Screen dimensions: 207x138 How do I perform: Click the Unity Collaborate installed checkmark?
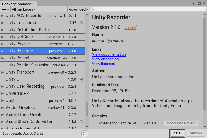81,23
